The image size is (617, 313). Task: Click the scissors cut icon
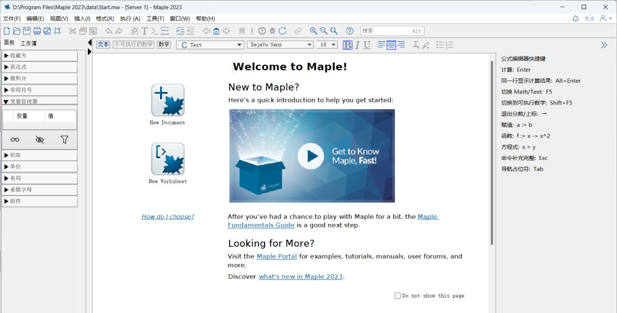[x=73, y=31]
